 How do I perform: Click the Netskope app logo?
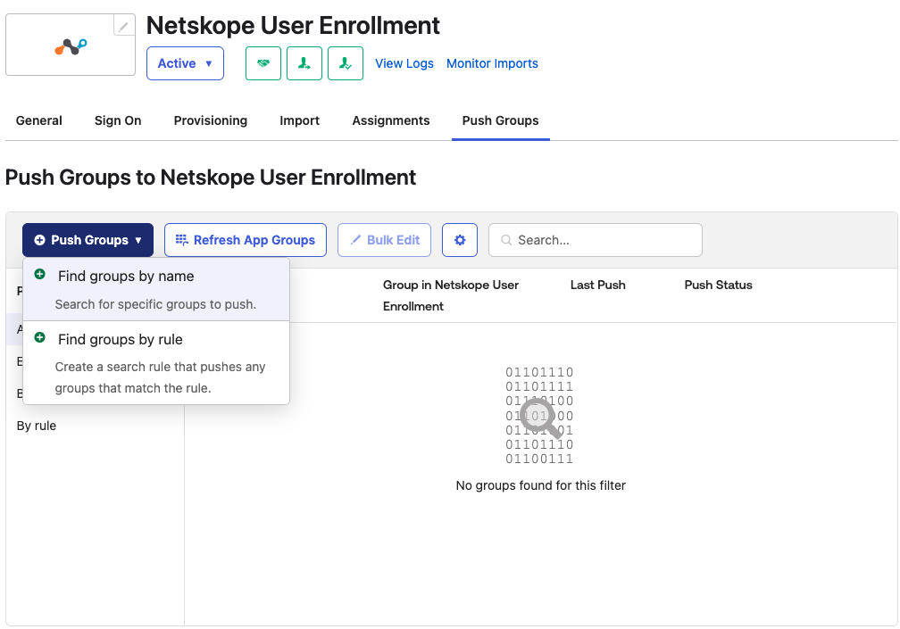pyautogui.click(x=71, y=46)
